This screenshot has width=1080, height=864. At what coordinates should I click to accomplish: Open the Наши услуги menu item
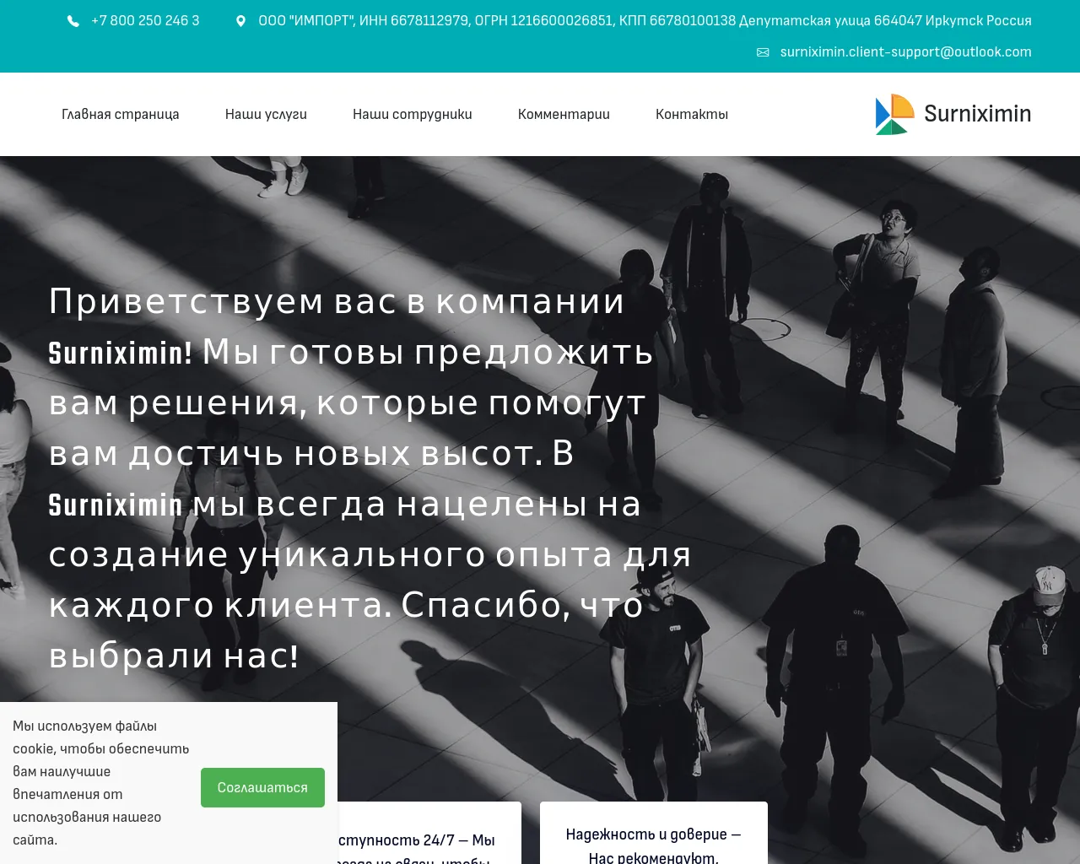coord(266,114)
